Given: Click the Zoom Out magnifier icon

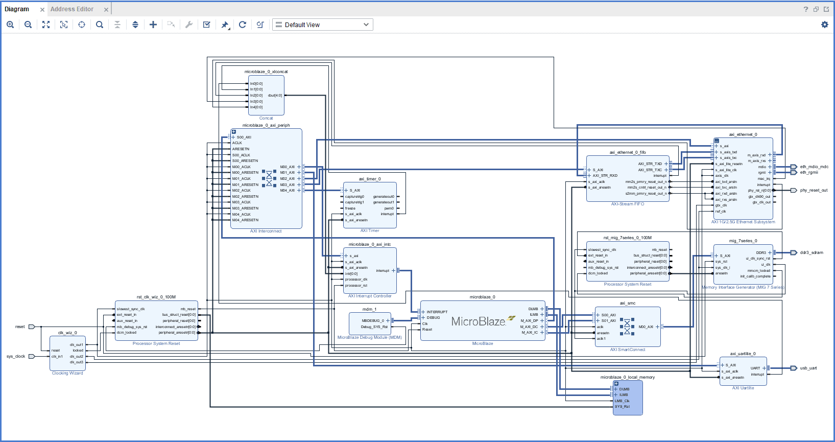Looking at the screenshot, I should 28,25.
